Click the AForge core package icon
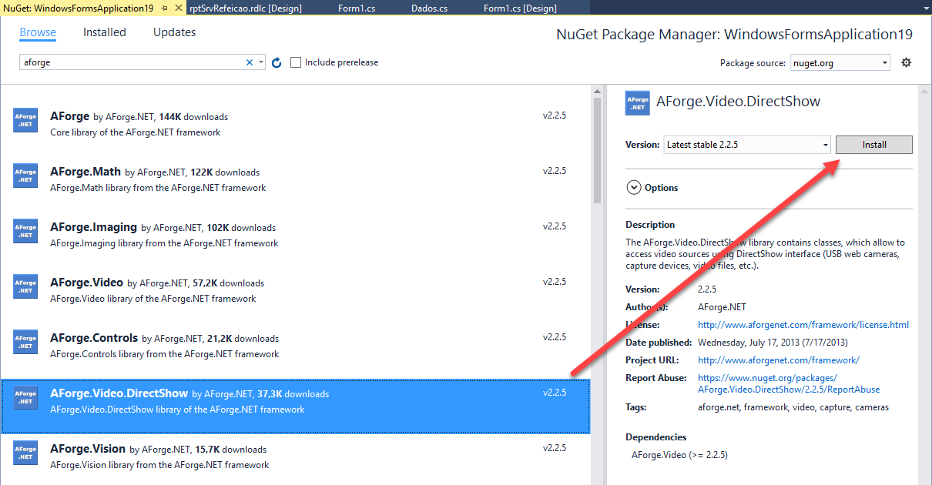This screenshot has height=485, width=932. click(x=25, y=120)
